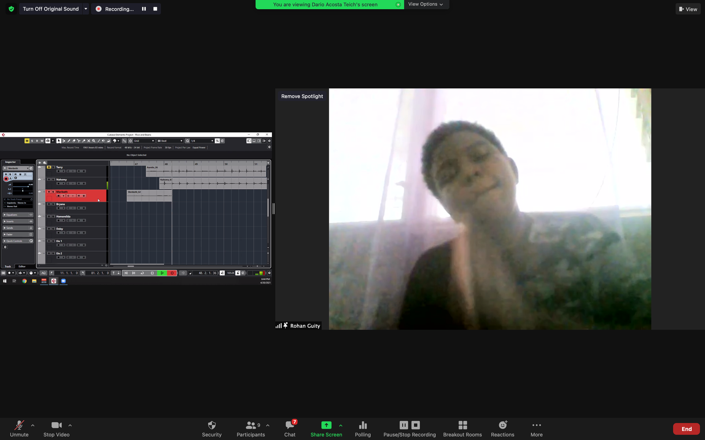Click Remove Spotlight on the video
This screenshot has width=705, height=440.
[302, 96]
